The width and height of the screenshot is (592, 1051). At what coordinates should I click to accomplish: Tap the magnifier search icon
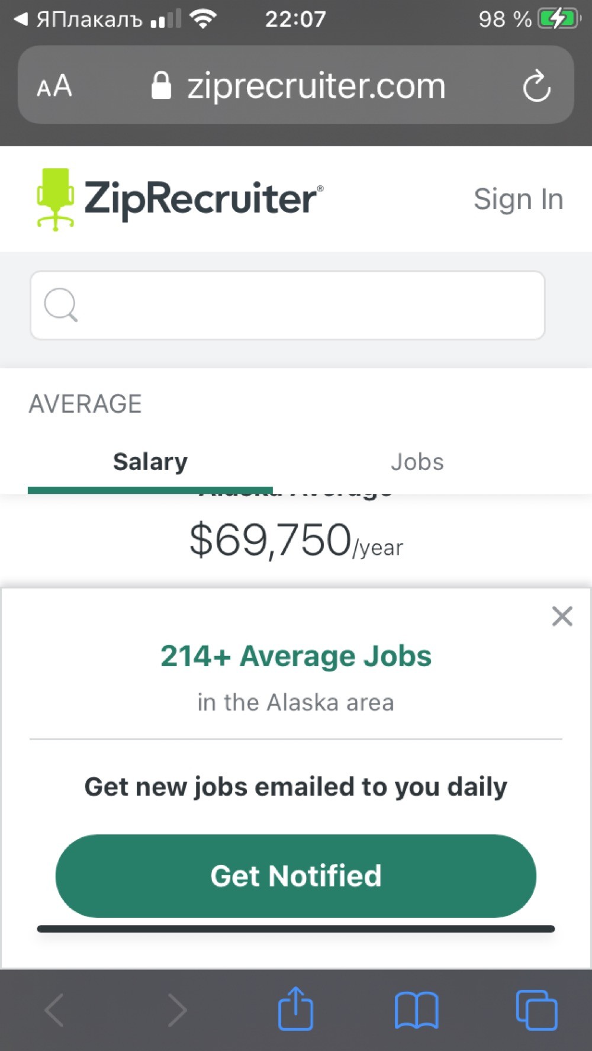pos(61,305)
